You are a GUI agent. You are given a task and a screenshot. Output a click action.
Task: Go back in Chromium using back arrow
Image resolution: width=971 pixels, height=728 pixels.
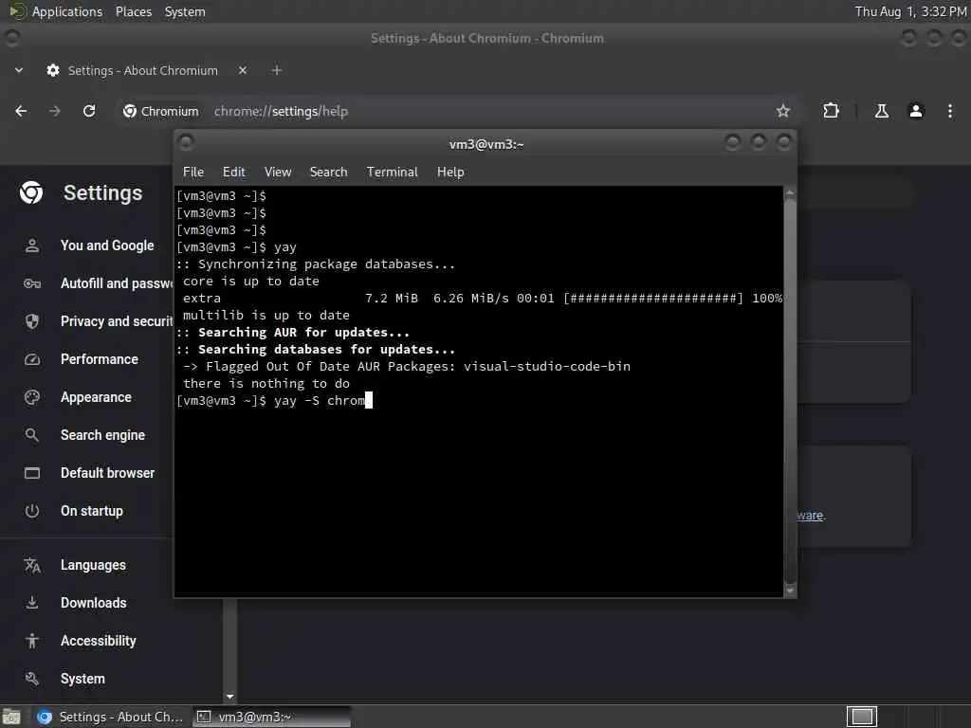(21, 111)
